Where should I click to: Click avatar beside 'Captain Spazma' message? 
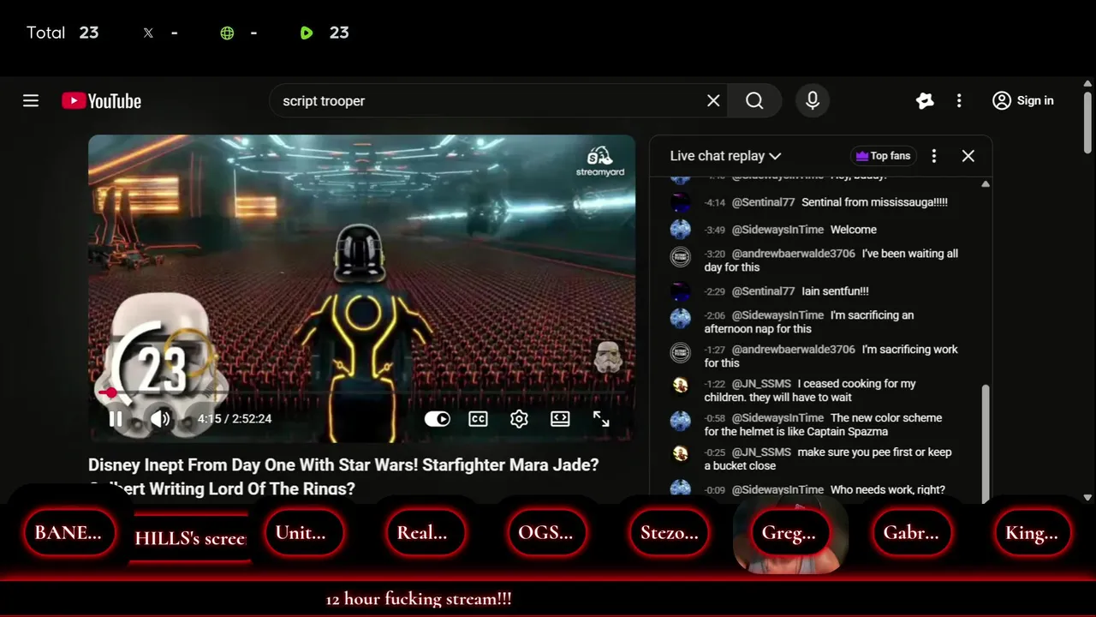tap(681, 420)
